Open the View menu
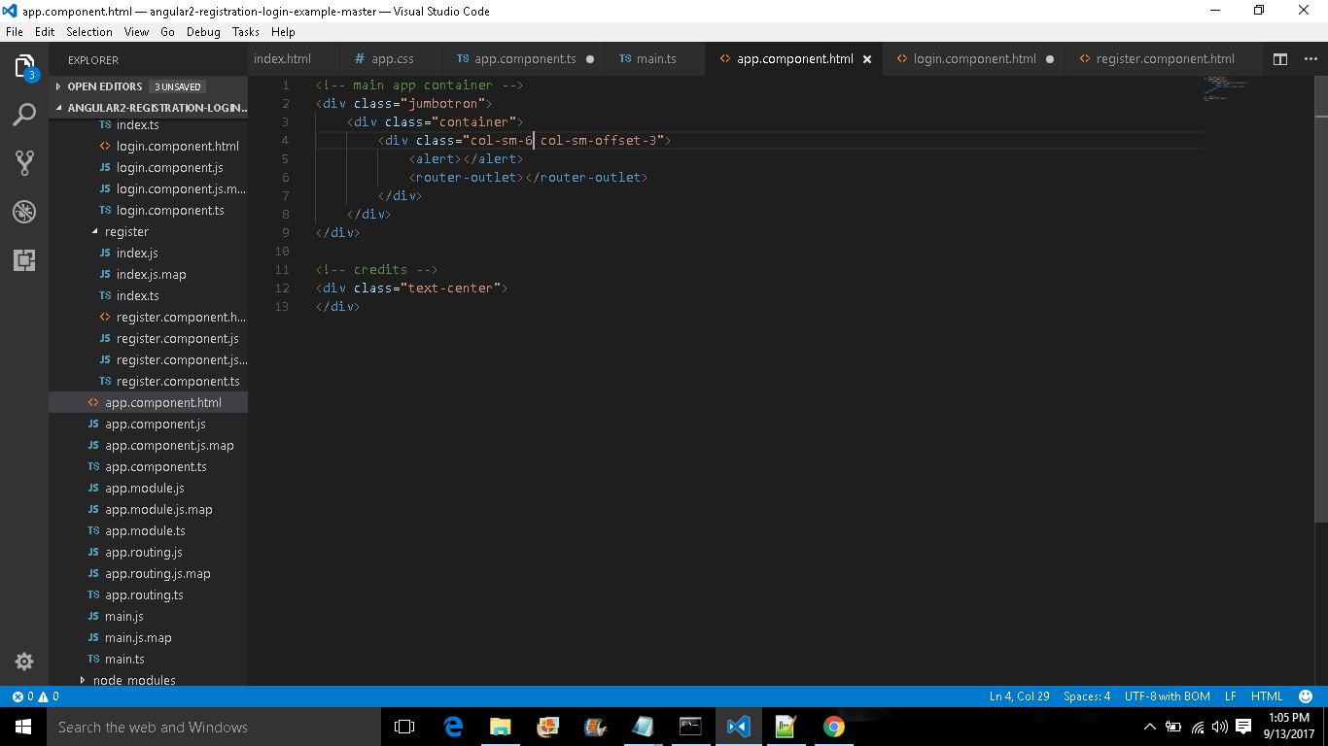Viewport: 1328px width, 746px height. [137, 32]
